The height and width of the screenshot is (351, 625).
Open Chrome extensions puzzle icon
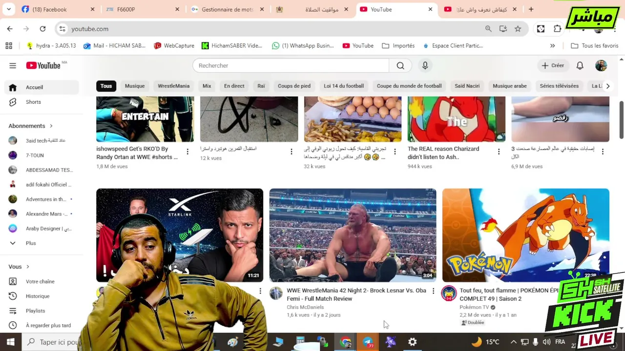(557, 29)
